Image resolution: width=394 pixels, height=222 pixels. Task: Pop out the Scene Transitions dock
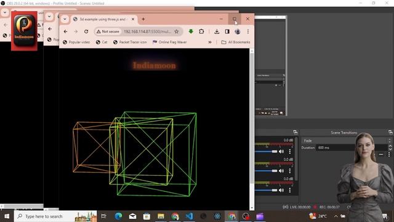tap(390, 133)
